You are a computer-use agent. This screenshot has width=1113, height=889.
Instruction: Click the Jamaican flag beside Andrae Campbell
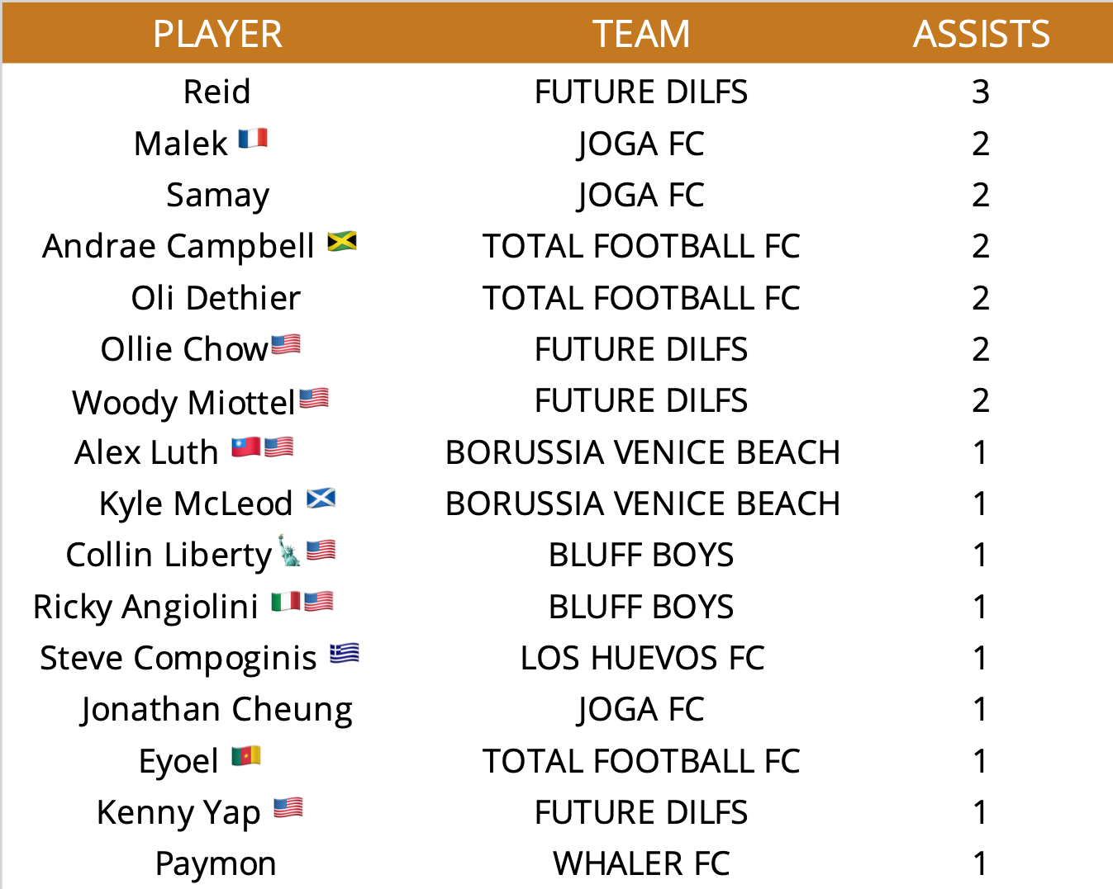click(x=342, y=242)
